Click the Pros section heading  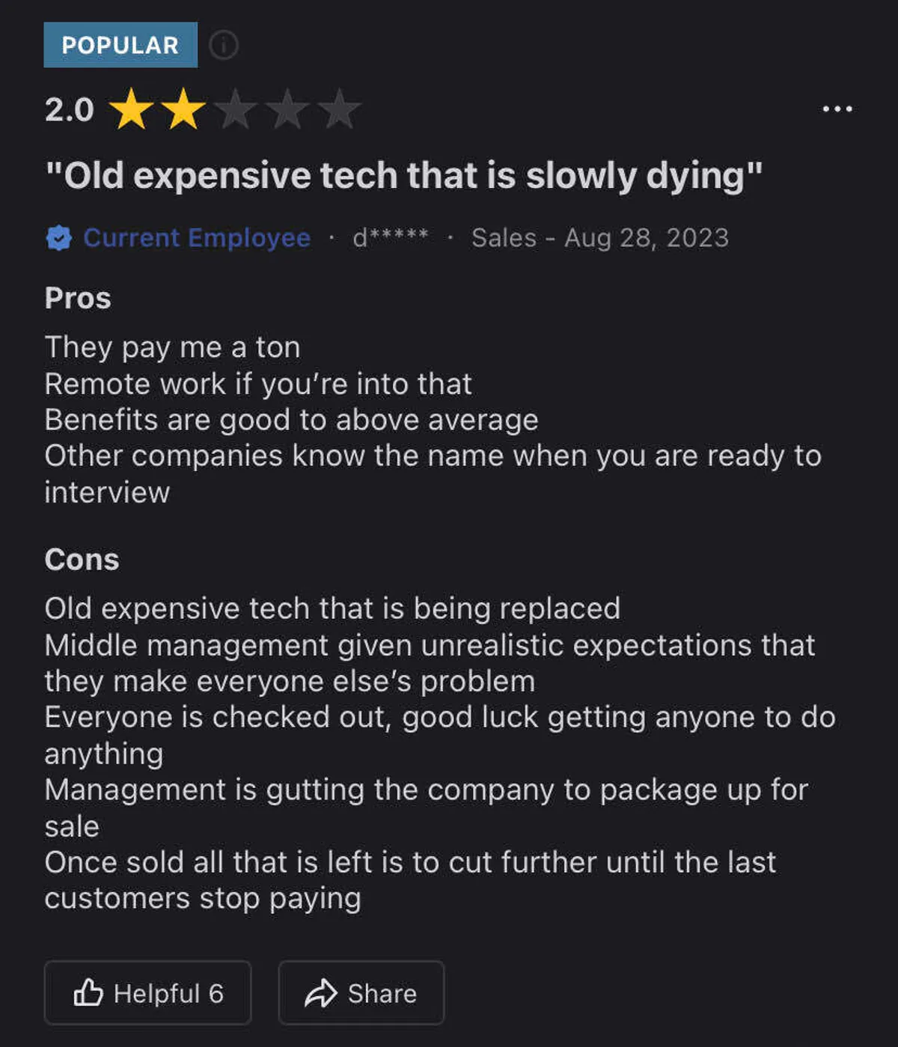click(78, 298)
